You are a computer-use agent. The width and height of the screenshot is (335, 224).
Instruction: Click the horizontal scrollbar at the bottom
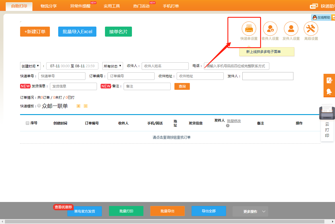pos(163,222)
